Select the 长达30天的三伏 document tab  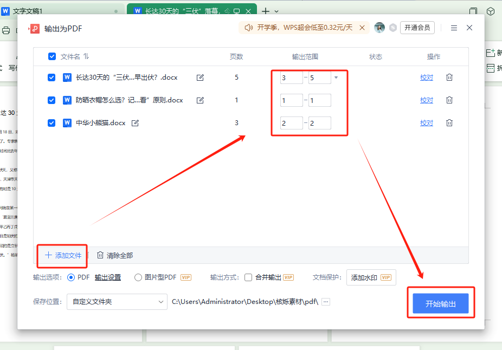click(179, 10)
